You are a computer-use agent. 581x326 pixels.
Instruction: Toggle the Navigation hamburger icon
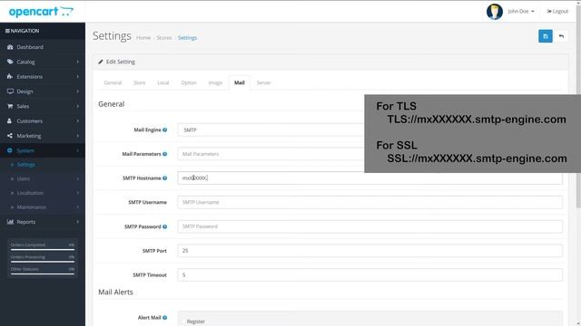click(x=7, y=31)
